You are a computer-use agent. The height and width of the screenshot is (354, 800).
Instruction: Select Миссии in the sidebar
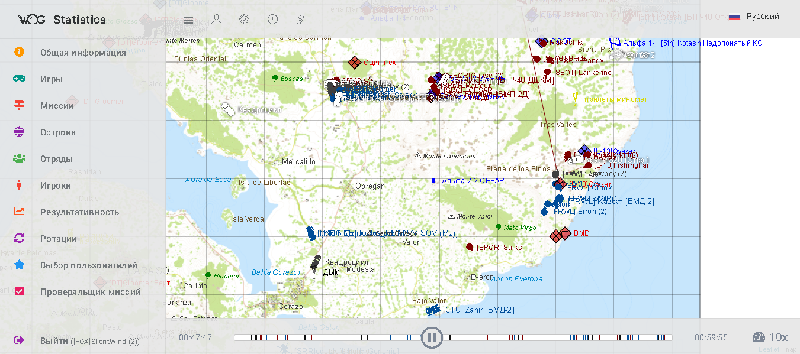[x=57, y=106]
